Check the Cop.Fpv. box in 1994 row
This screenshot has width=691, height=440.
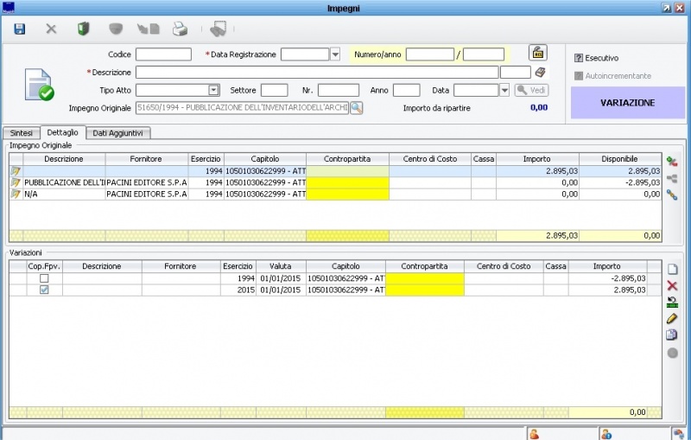click(x=44, y=279)
